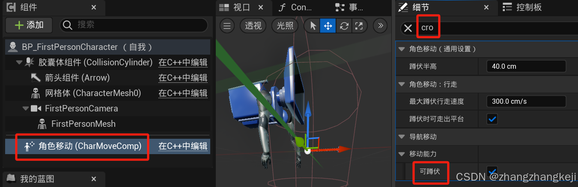Viewport: 578px width, 187px height.
Task: Collapse 角色移动（通用设置）section
Action: point(401,49)
